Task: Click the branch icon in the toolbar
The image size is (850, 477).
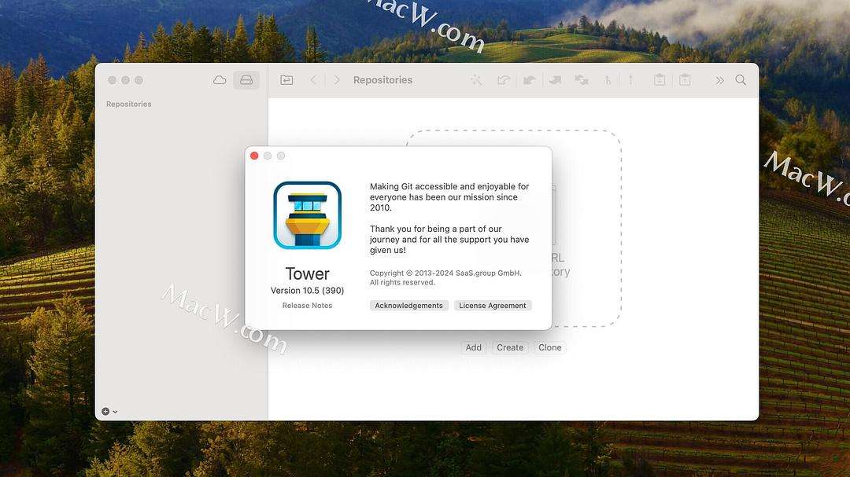Action: (x=608, y=80)
